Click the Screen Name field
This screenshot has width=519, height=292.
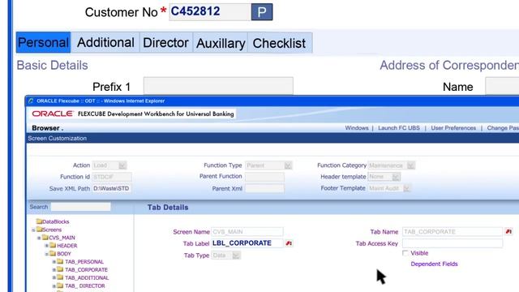247,231
